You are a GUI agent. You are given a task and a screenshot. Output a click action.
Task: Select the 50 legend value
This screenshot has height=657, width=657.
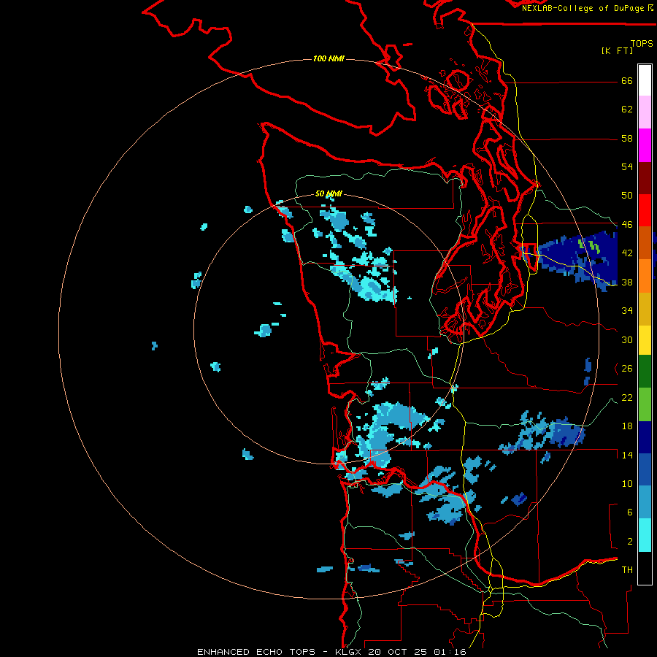[x=627, y=196]
